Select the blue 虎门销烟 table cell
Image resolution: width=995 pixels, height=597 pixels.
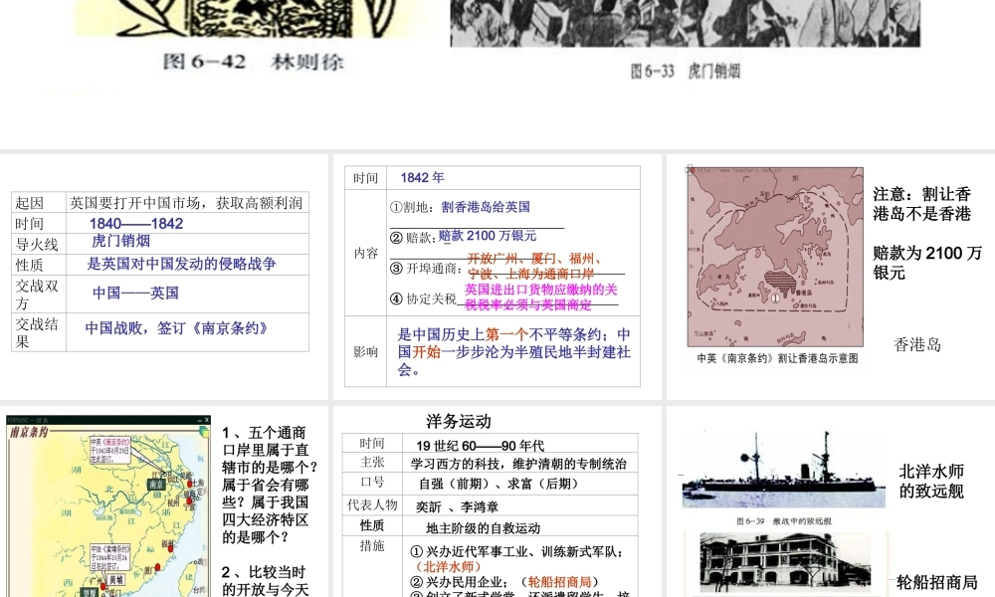point(120,241)
